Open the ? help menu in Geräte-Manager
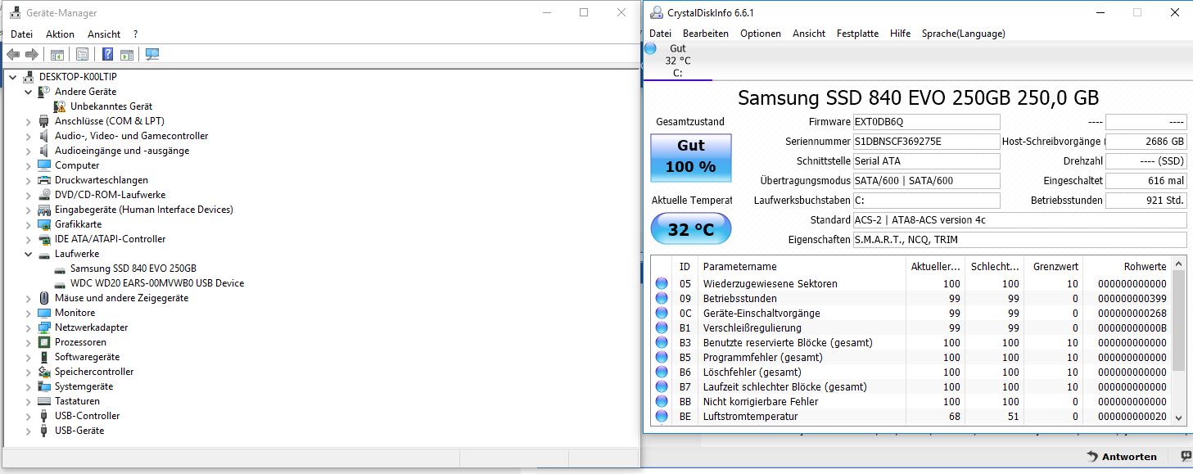Screen dimensions: 1193x474 (136, 34)
